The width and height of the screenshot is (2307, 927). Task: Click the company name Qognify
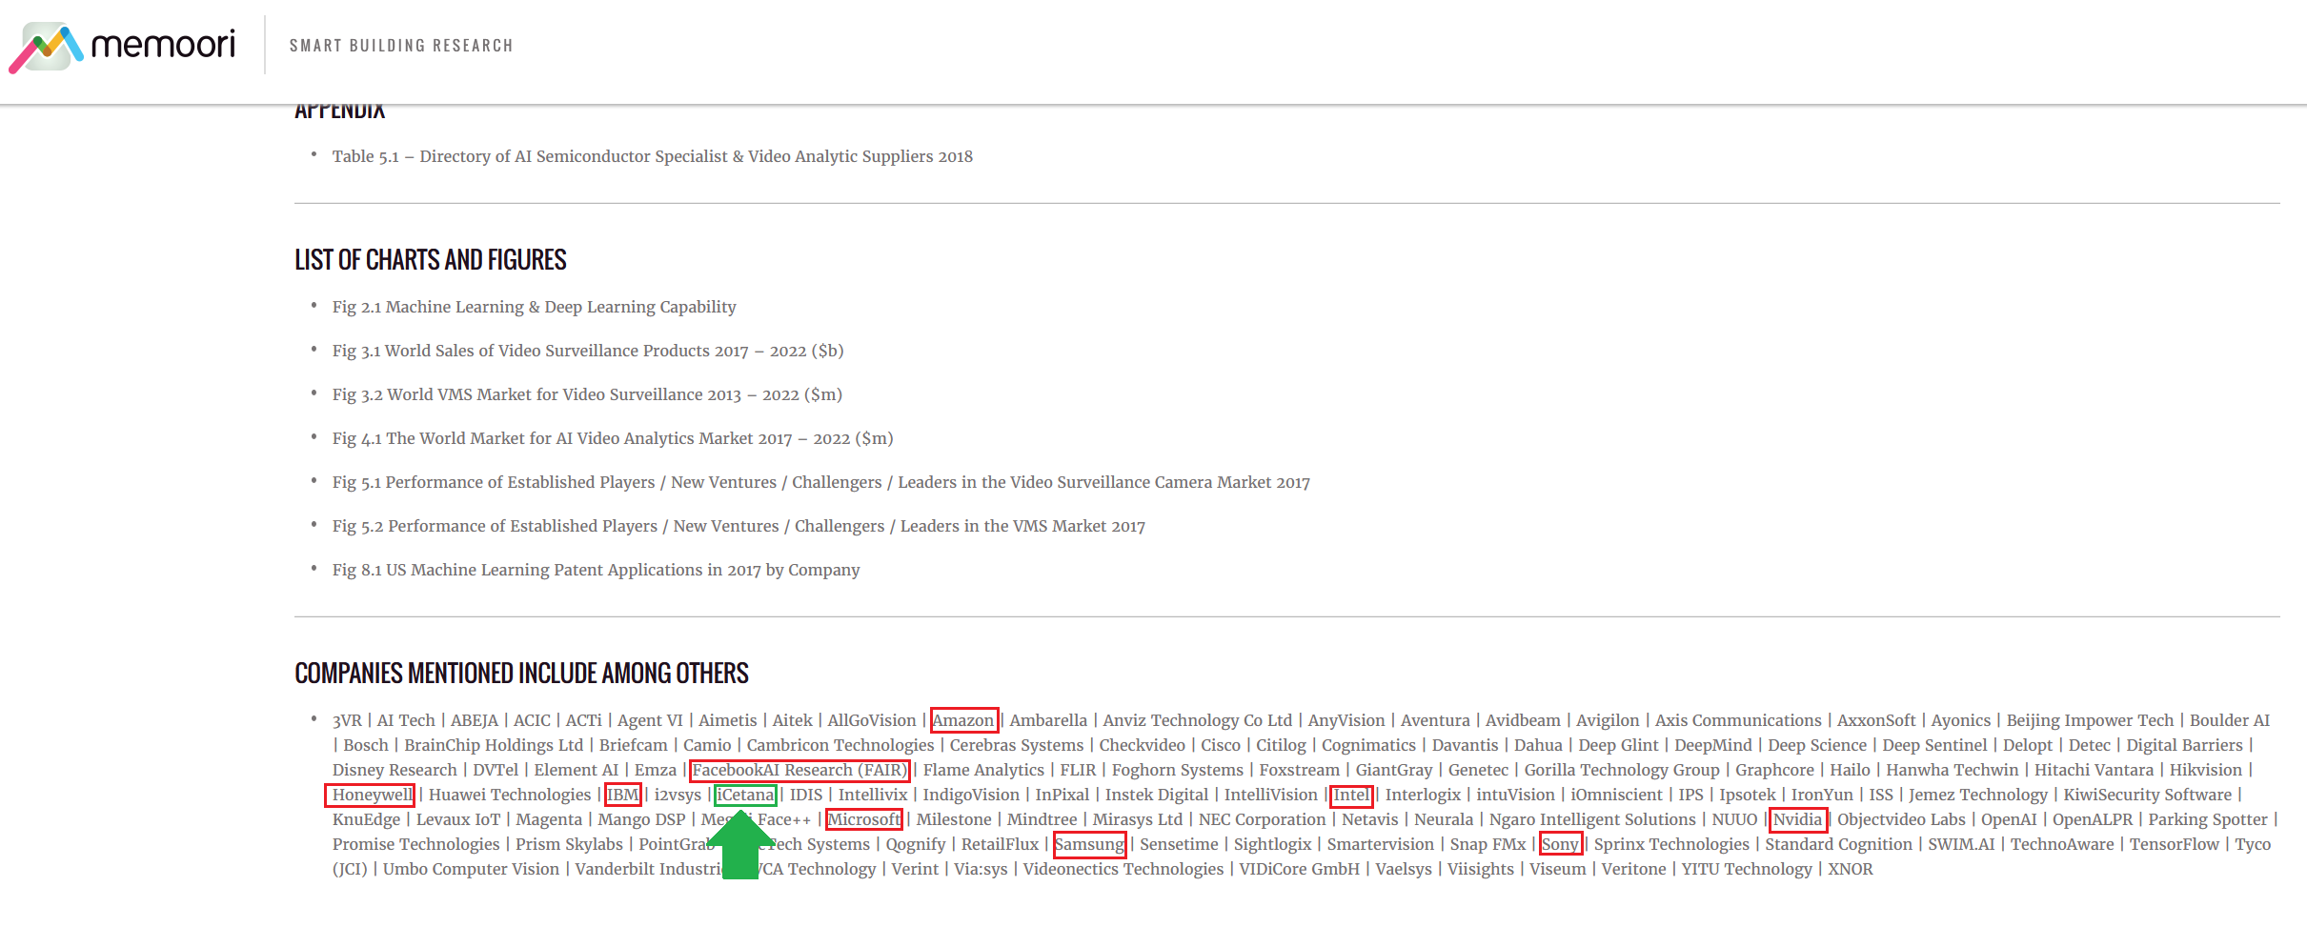916,844
